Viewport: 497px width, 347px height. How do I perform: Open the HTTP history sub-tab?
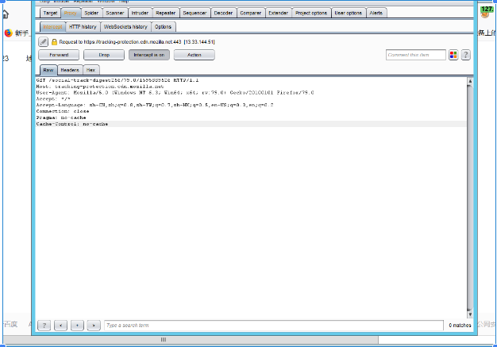pyautogui.click(x=83, y=27)
